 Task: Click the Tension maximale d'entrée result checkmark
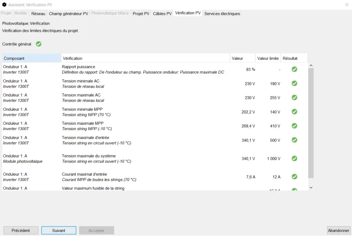click(294, 140)
